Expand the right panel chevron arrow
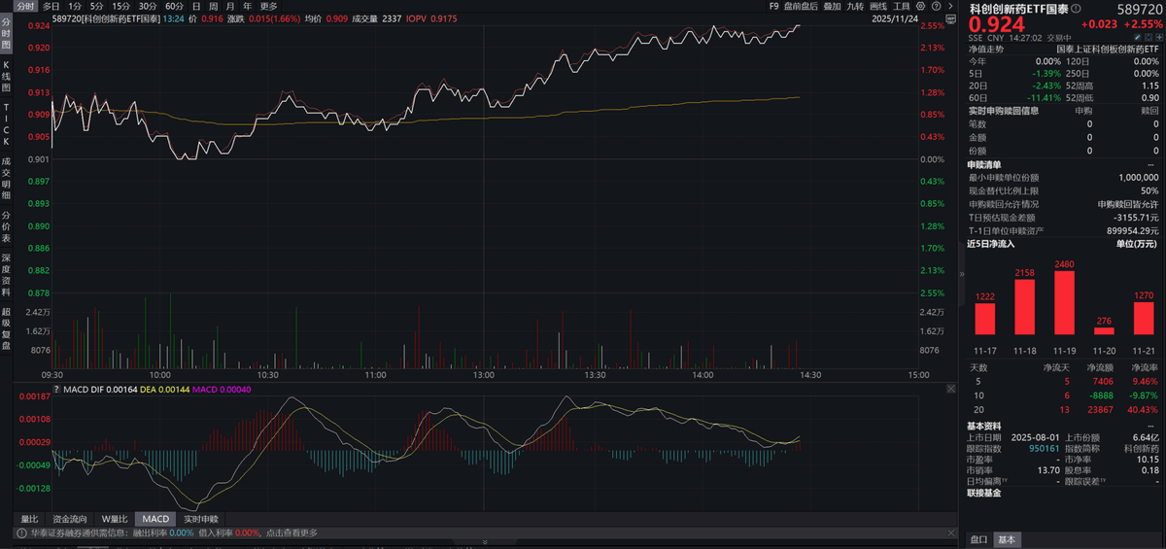The height and width of the screenshot is (549, 1166). (x=950, y=6)
